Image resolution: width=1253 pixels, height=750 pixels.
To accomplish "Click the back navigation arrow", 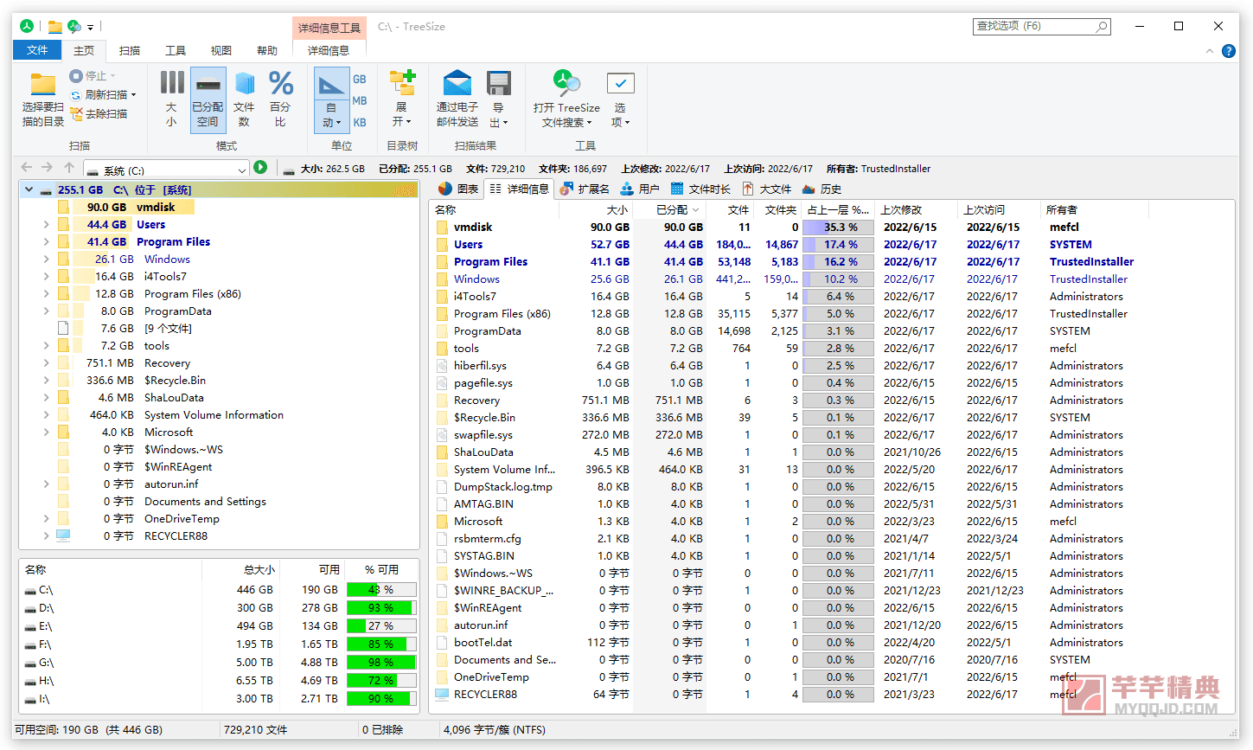I will pos(26,168).
